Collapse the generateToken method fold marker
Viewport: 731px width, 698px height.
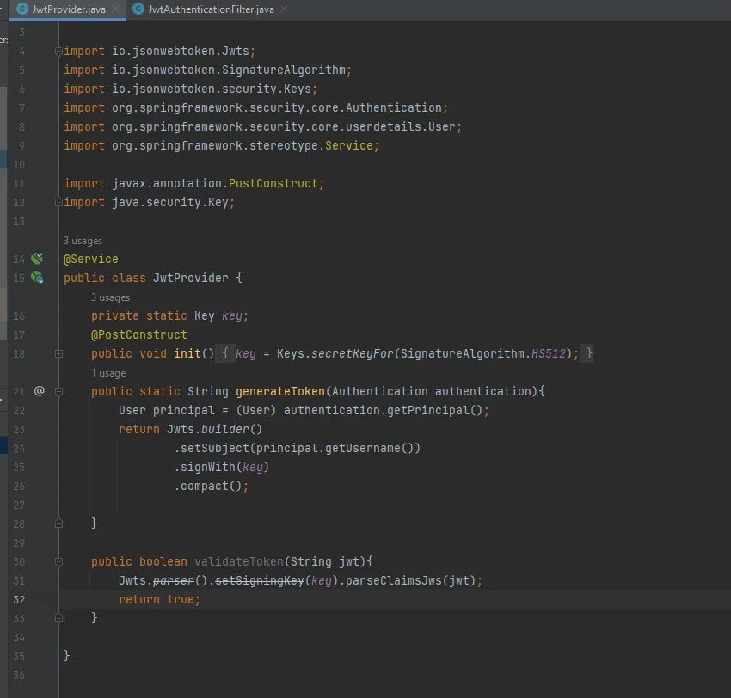[58, 391]
